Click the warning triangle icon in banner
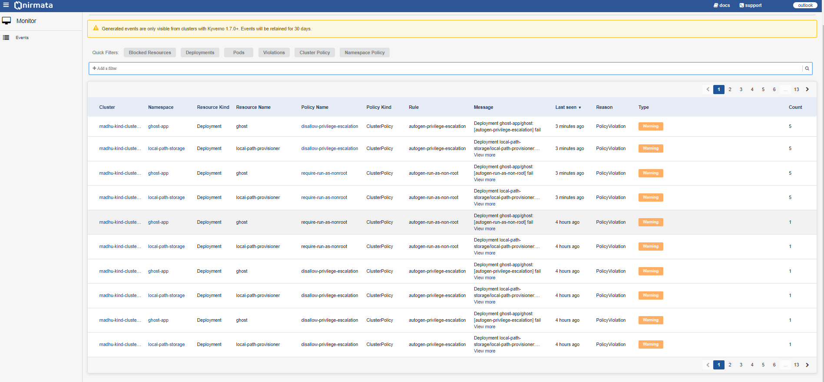The width and height of the screenshot is (824, 382). (x=96, y=28)
